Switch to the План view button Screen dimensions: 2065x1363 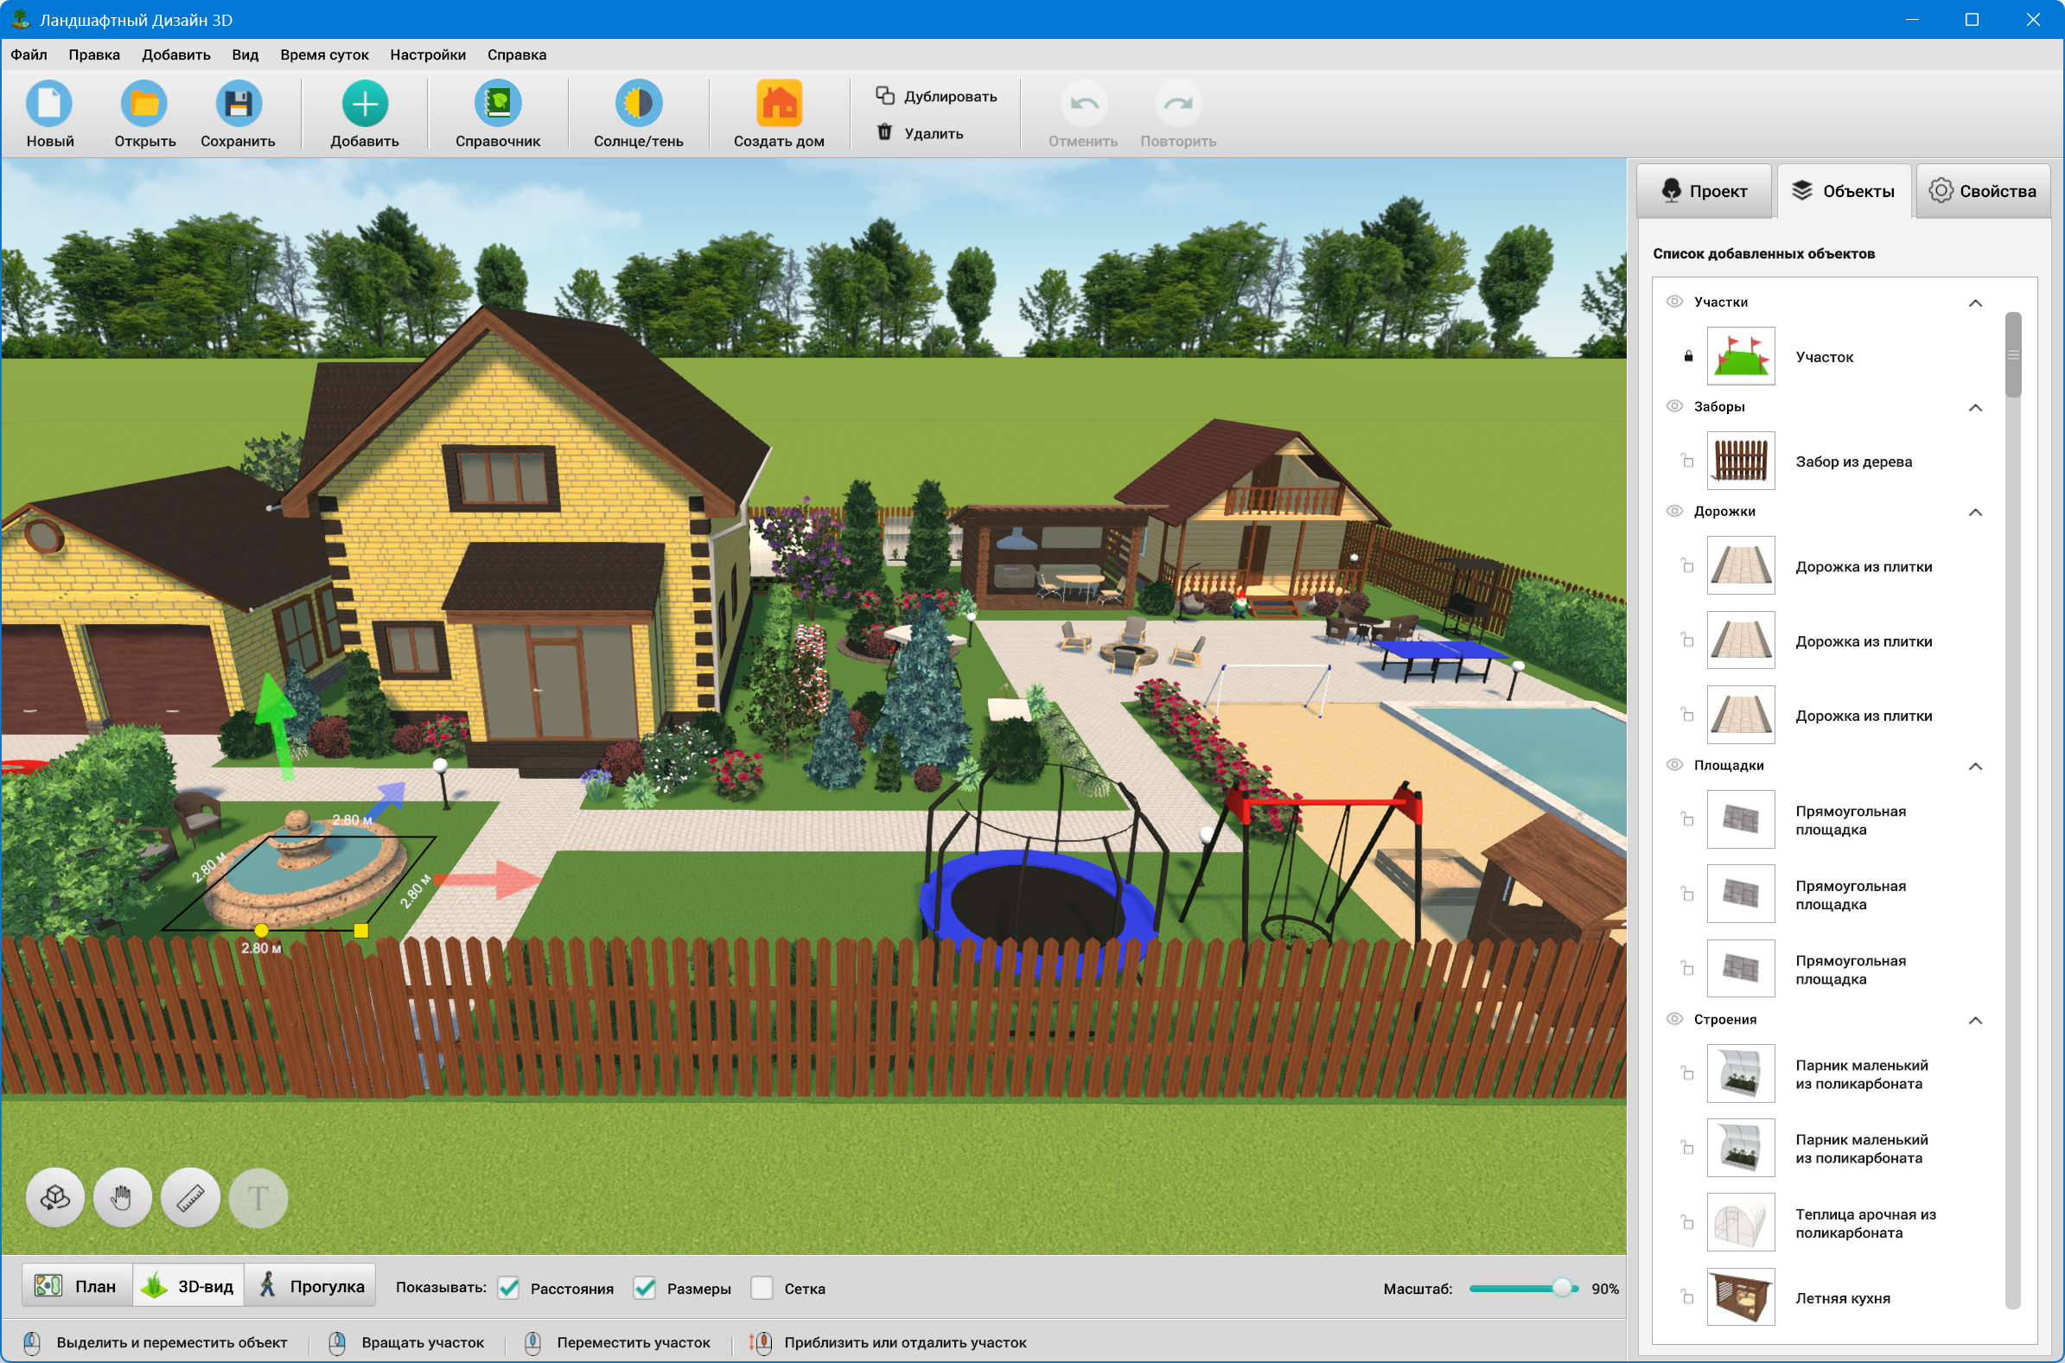tap(76, 1285)
